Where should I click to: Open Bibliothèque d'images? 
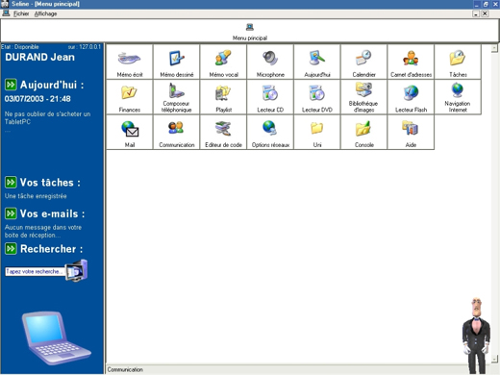363,97
